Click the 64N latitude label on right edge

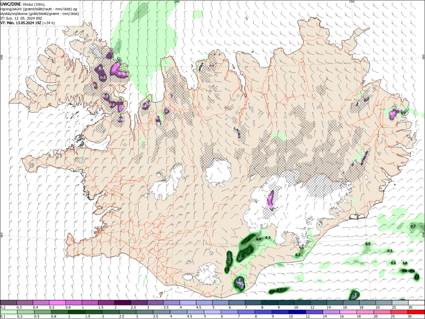pyautogui.click(x=423, y=235)
